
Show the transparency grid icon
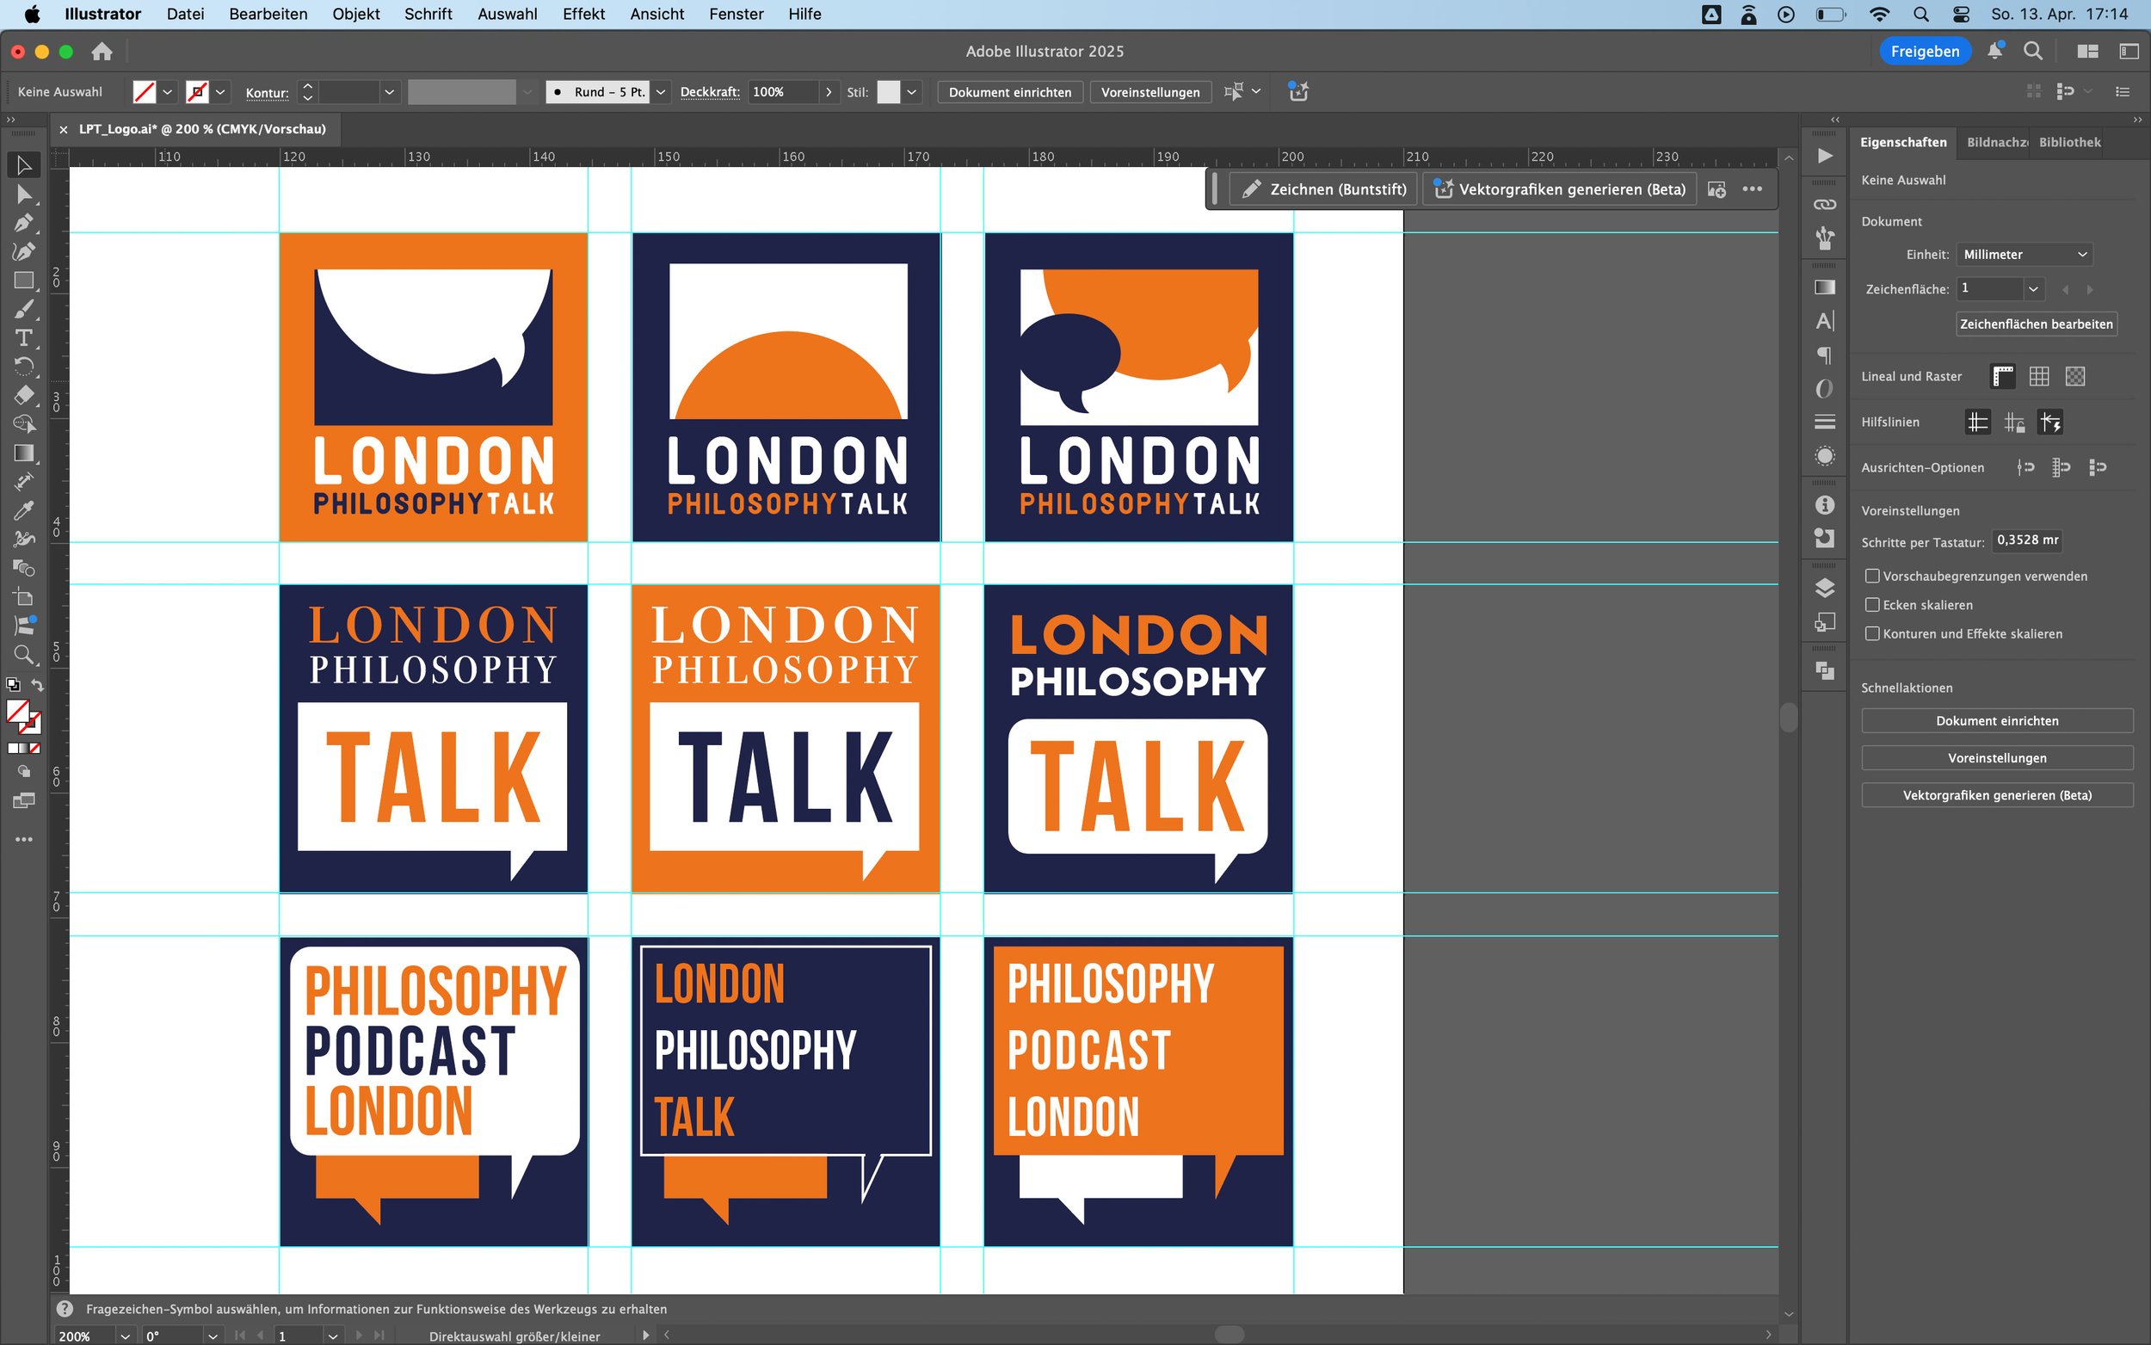(x=2074, y=376)
